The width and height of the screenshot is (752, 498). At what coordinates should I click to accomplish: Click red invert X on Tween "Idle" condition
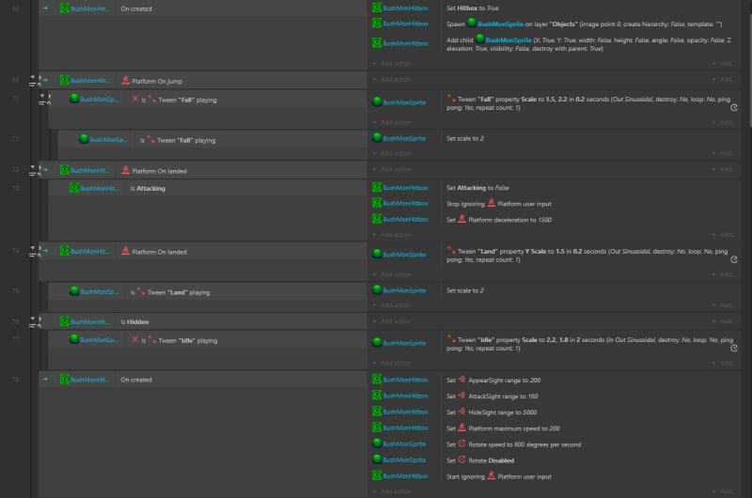click(x=135, y=340)
